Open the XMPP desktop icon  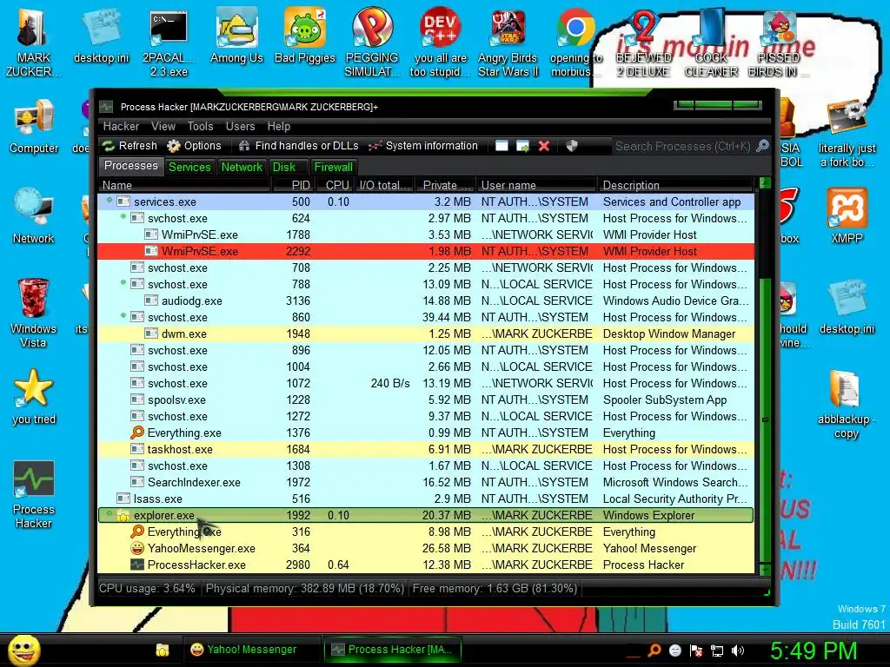pyautogui.click(x=847, y=216)
